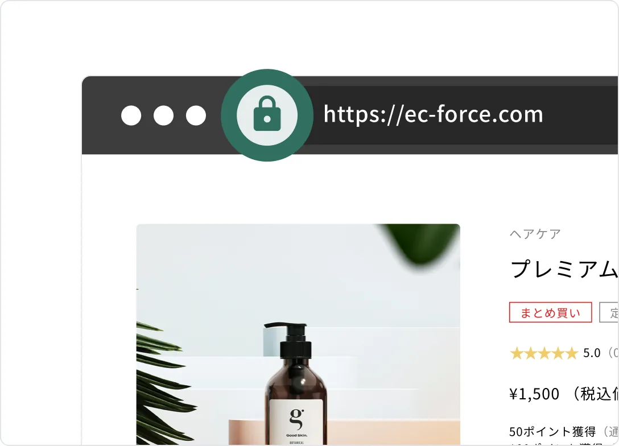
Task: Click the first white window dot
Action: (x=131, y=115)
